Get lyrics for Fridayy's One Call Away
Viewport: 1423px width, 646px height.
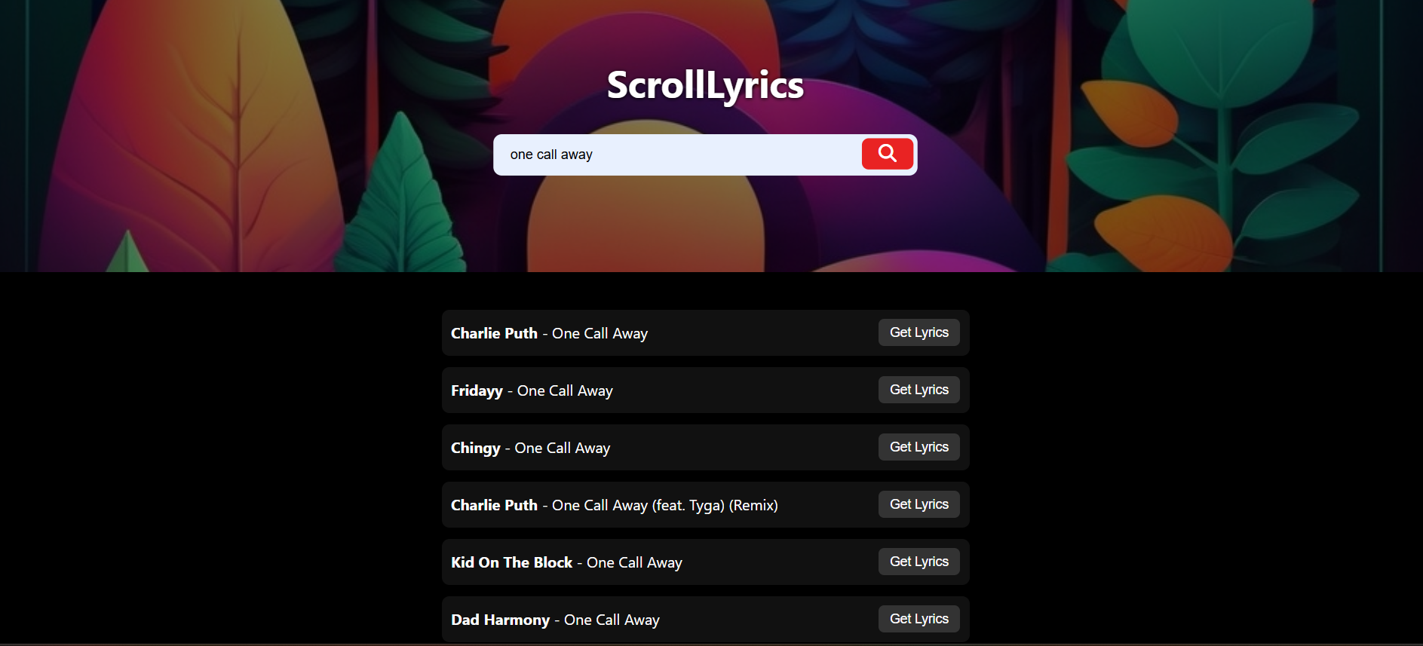pyautogui.click(x=919, y=390)
